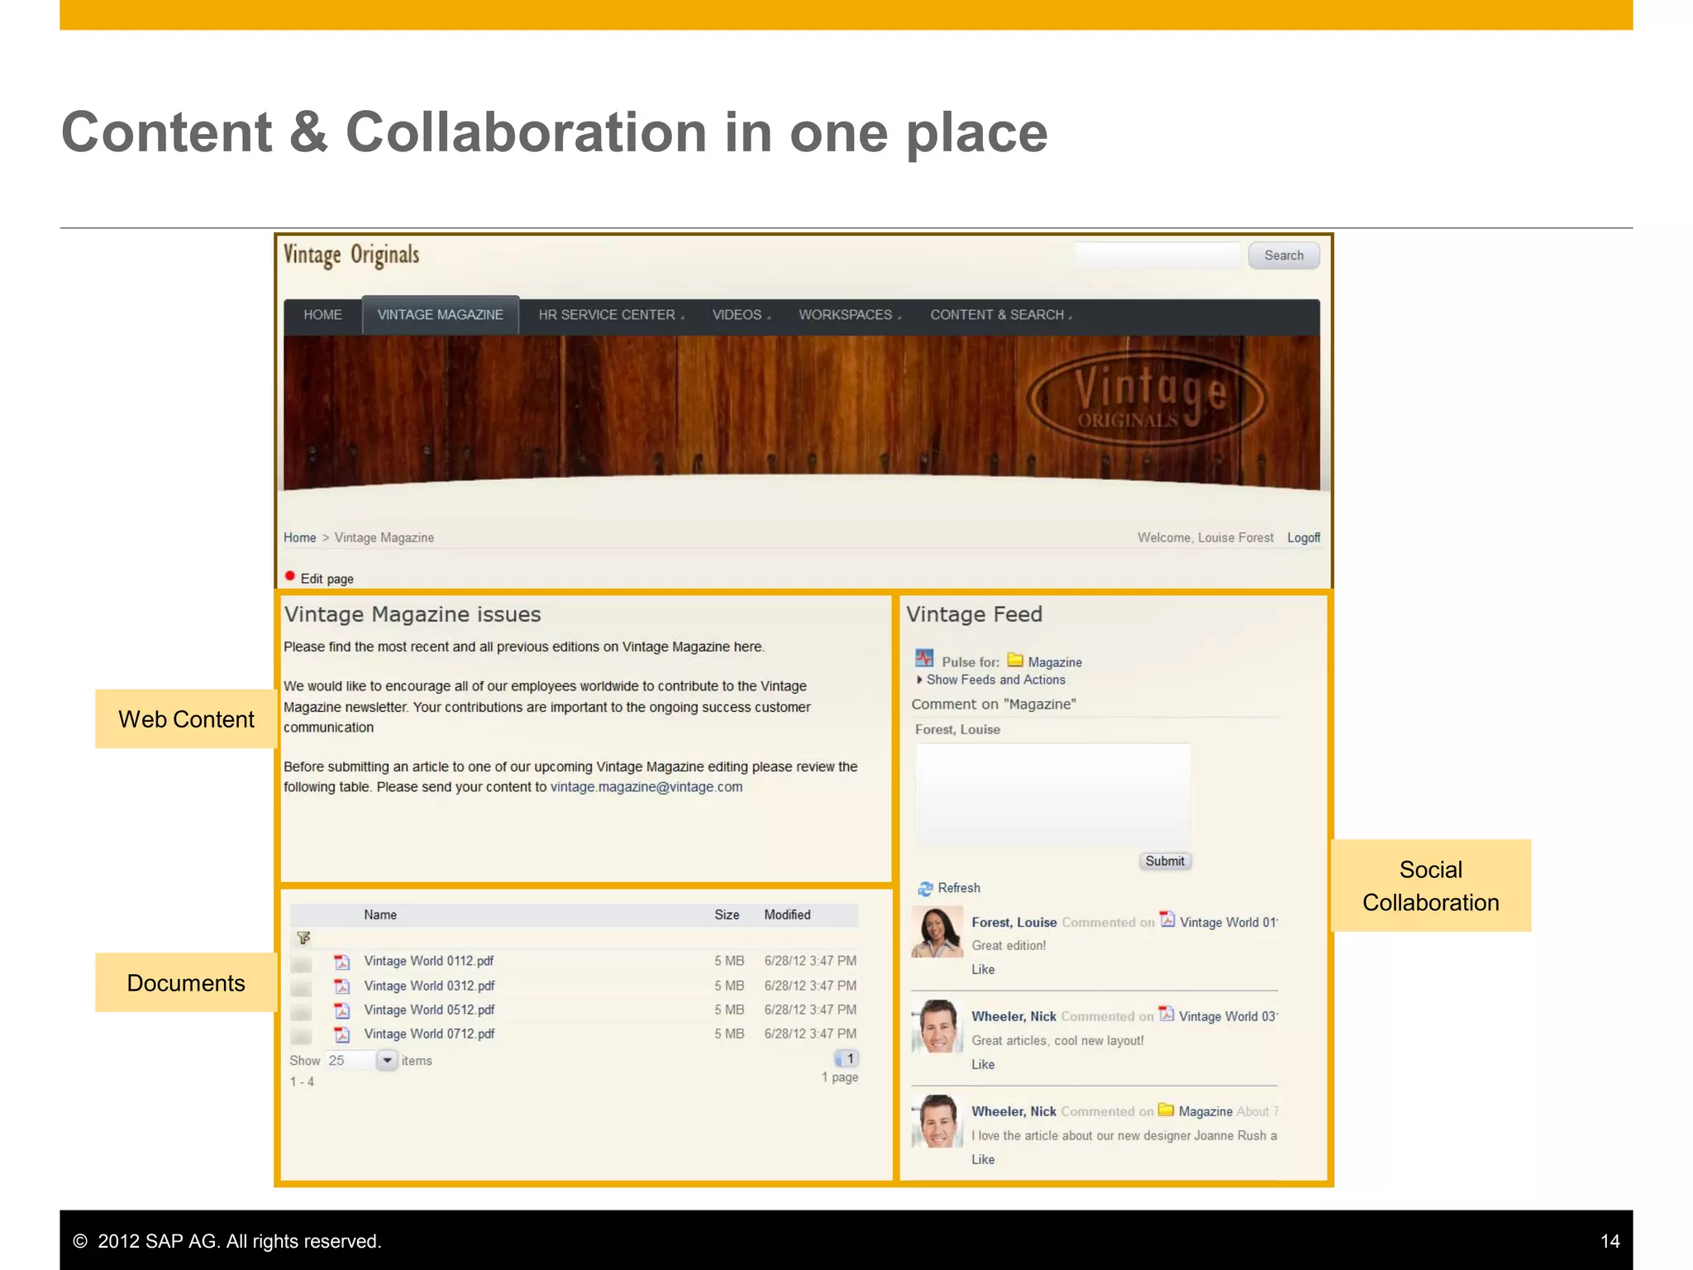Click Refresh link in Vintage Feed
This screenshot has width=1693, height=1270.
coord(959,888)
